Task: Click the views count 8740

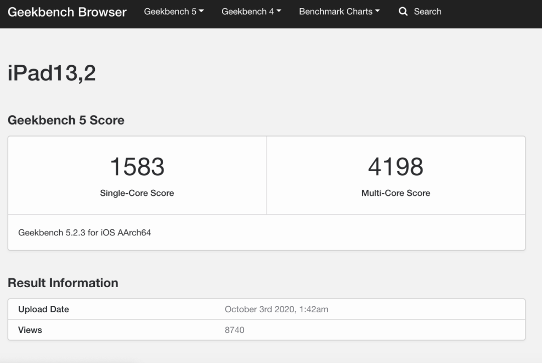Action: tap(234, 330)
